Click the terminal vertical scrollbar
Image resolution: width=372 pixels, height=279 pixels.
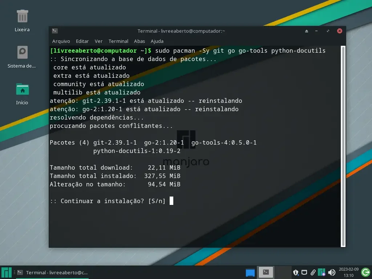pos(343,146)
